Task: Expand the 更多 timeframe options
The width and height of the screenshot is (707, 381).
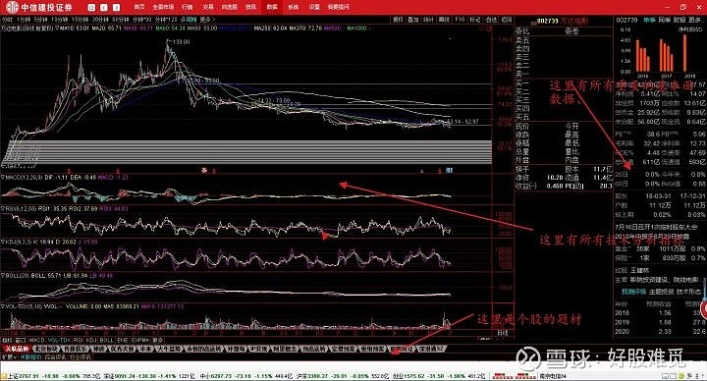Action: pyautogui.click(x=207, y=20)
